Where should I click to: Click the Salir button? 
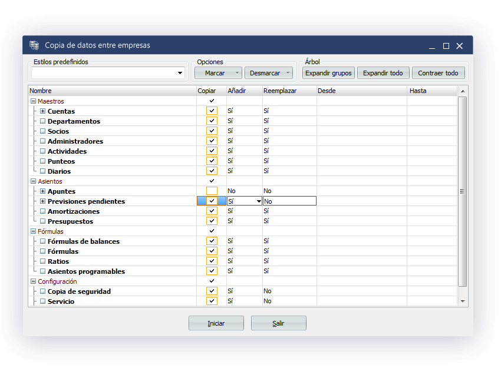[278, 323]
